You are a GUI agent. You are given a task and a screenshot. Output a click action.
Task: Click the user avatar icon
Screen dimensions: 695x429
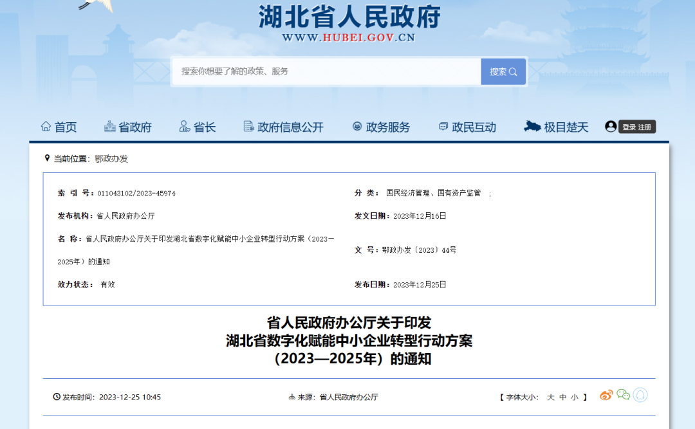pos(611,127)
